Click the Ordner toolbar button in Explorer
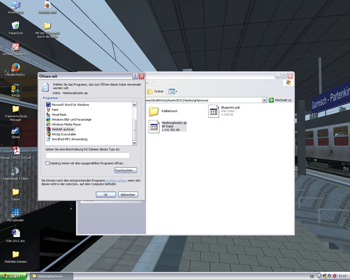350x280 pixels. tap(155, 91)
